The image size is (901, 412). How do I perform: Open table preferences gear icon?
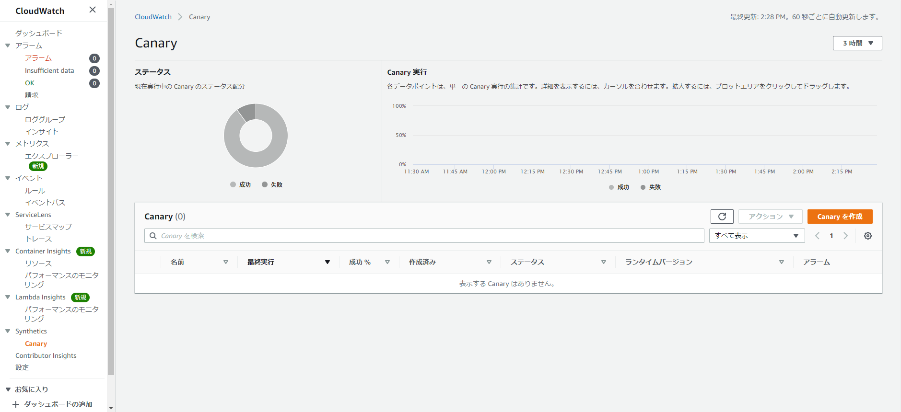pos(868,236)
